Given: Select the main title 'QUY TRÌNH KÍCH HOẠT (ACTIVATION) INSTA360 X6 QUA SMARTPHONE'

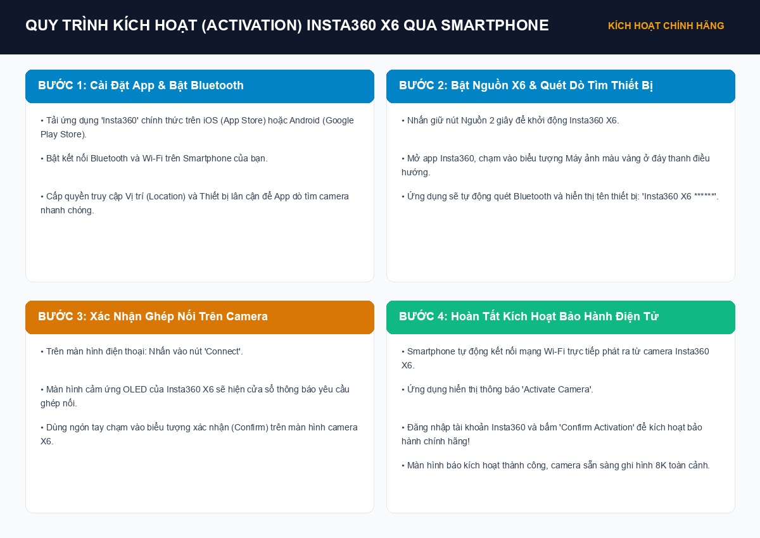Looking at the screenshot, I should coord(287,25).
